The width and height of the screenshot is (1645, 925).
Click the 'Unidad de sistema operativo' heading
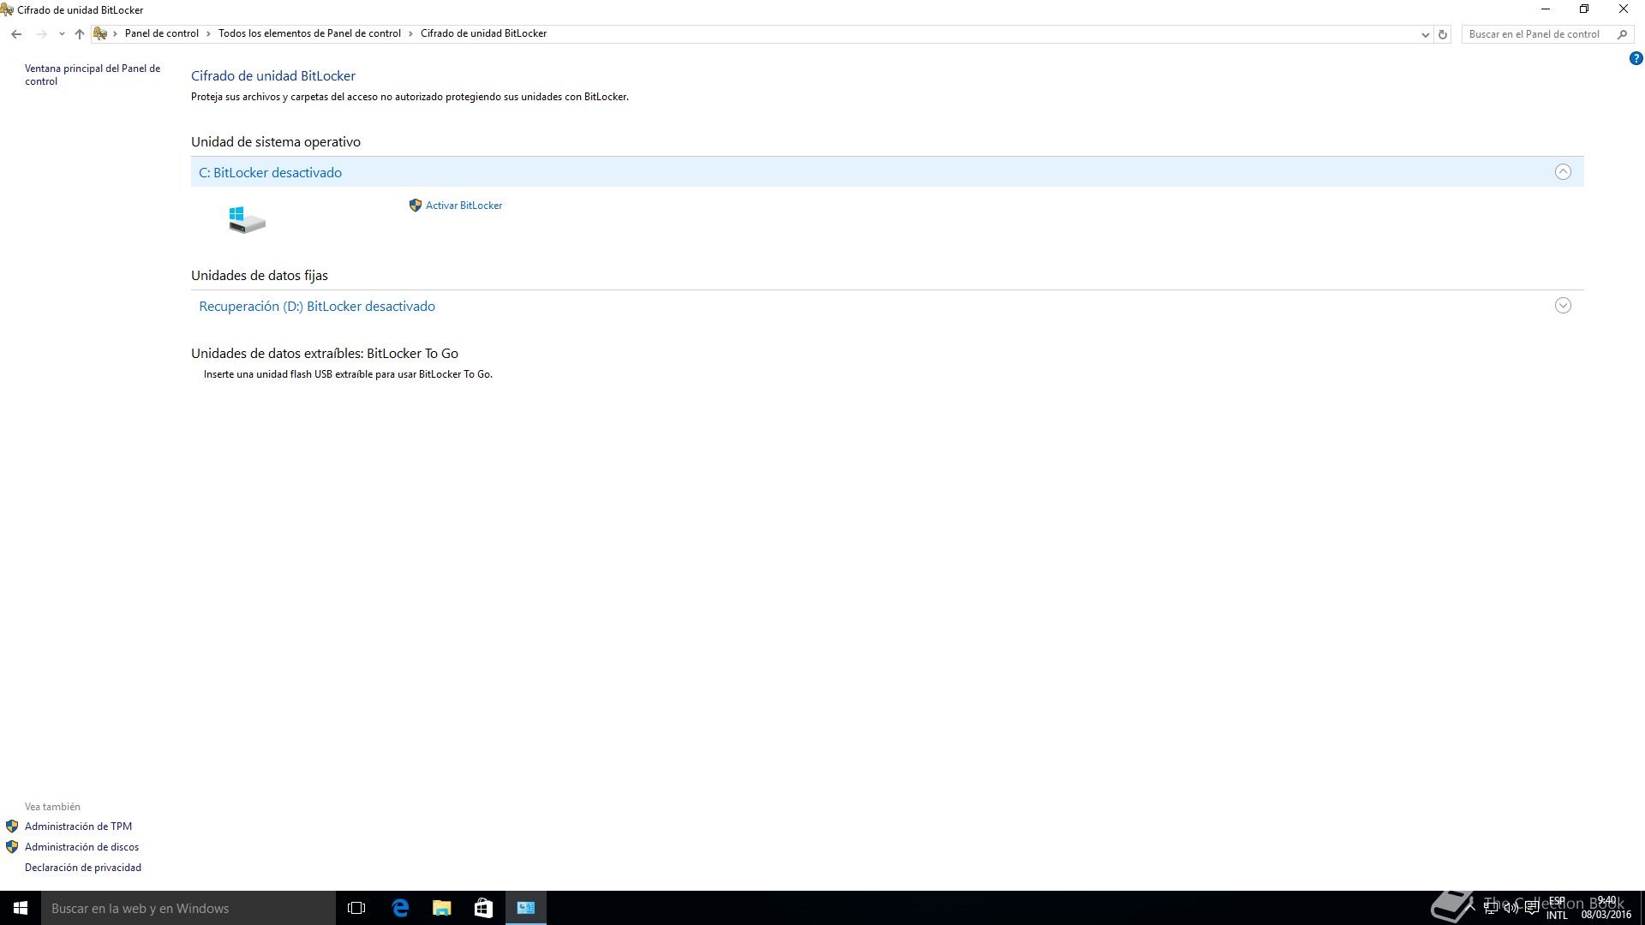(276, 142)
